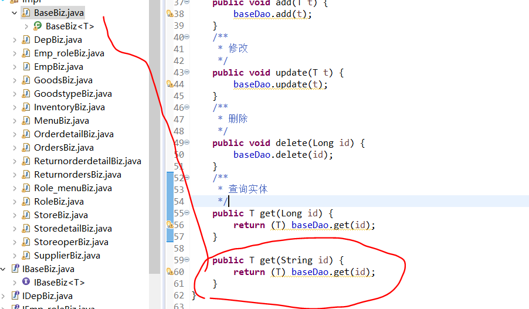Image resolution: width=529 pixels, height=309 pixels.
Task: Select GoodstypeBiz.java in the explorer
Action: (x=73, y=94)
